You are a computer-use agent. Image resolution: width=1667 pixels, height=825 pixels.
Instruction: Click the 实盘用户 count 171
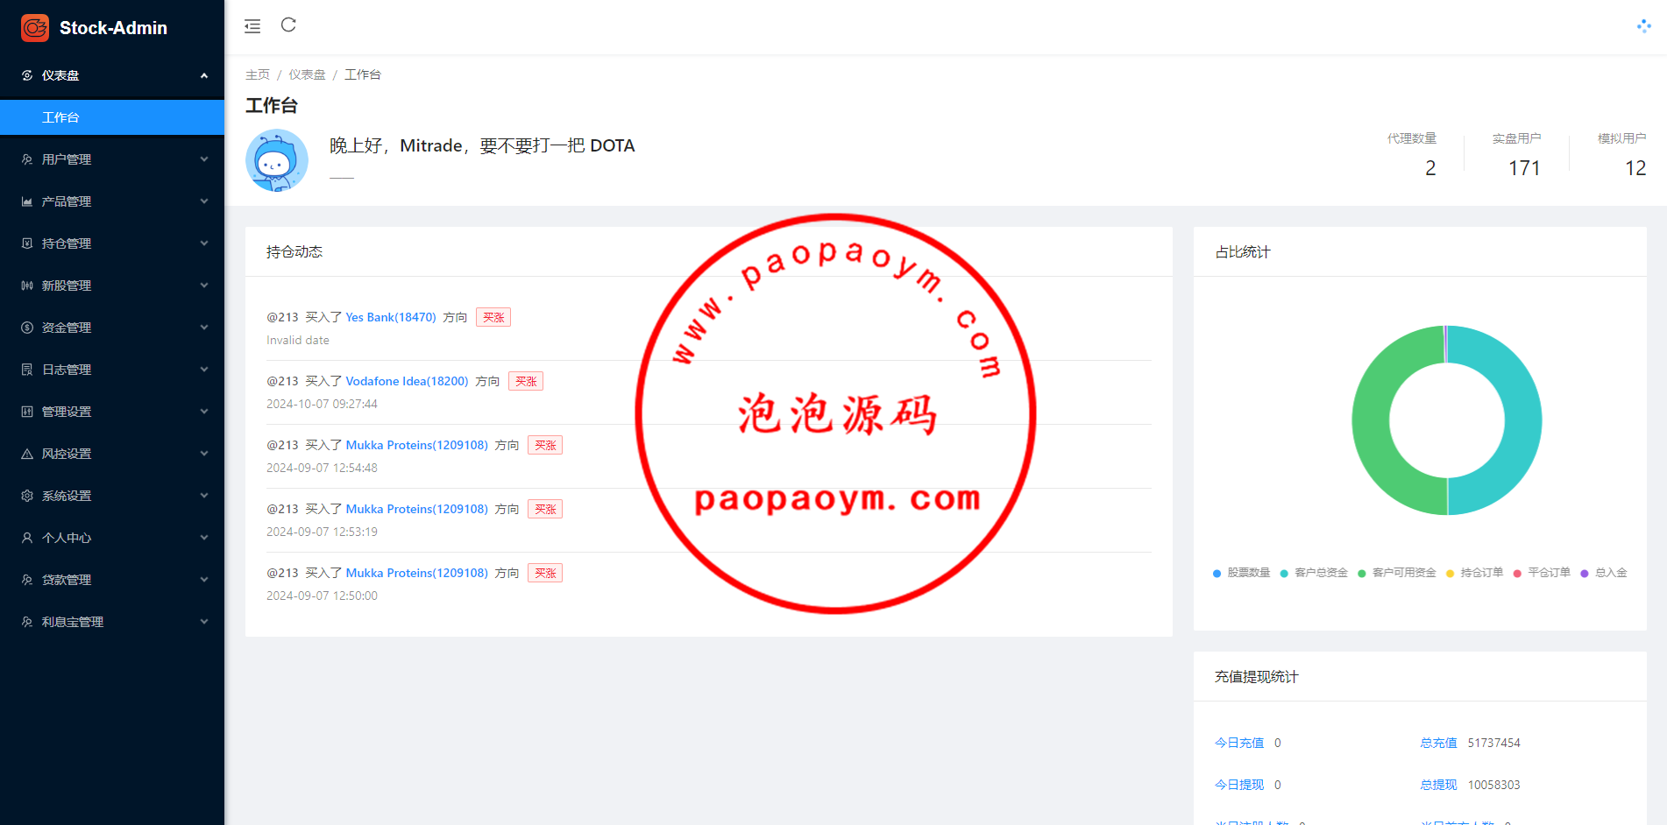[1524, 168]
